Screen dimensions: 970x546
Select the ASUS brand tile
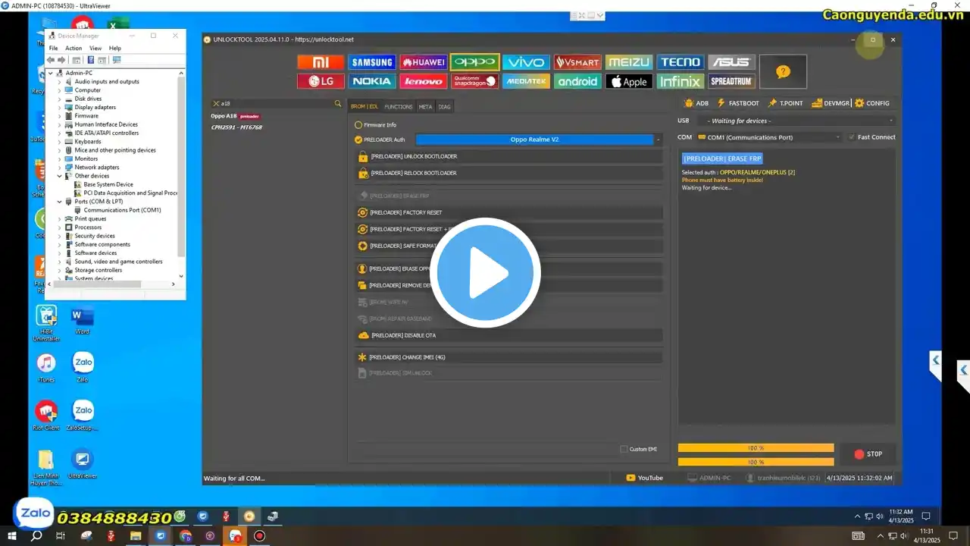[731, 62]
